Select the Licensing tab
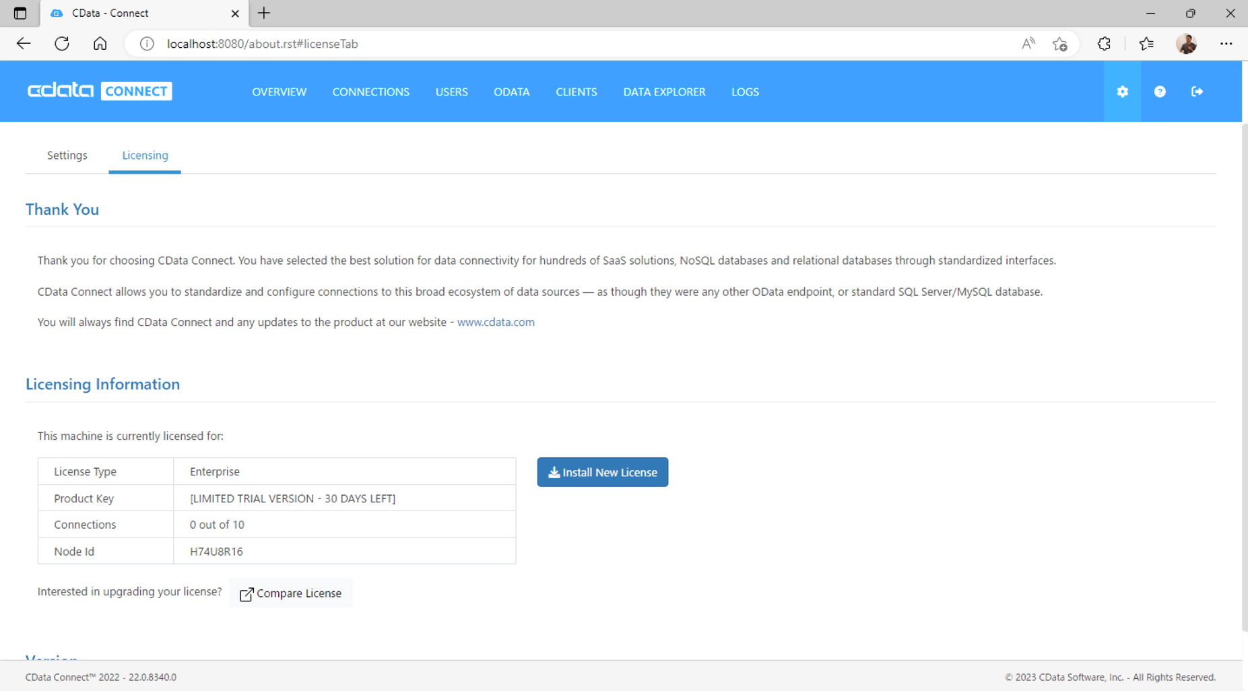 145,156
